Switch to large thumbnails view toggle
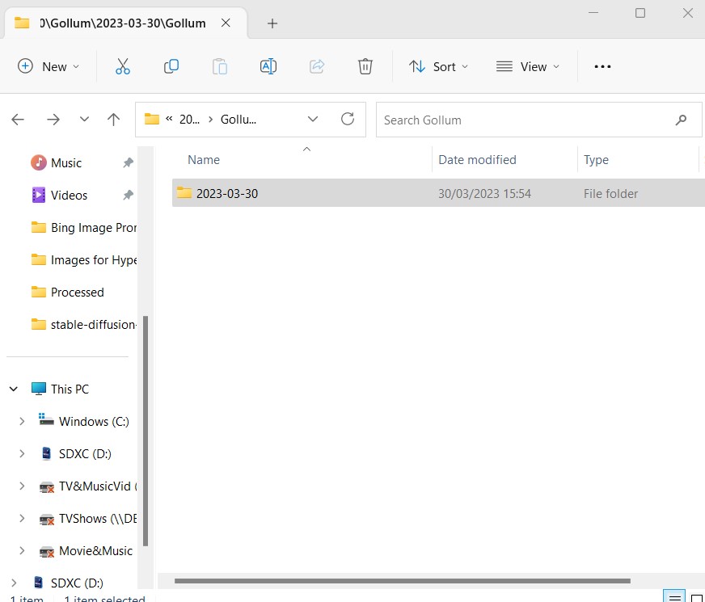 point(695,597)
